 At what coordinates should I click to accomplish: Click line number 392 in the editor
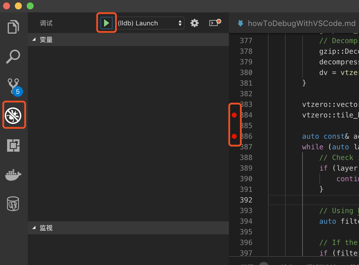[246, 200]
